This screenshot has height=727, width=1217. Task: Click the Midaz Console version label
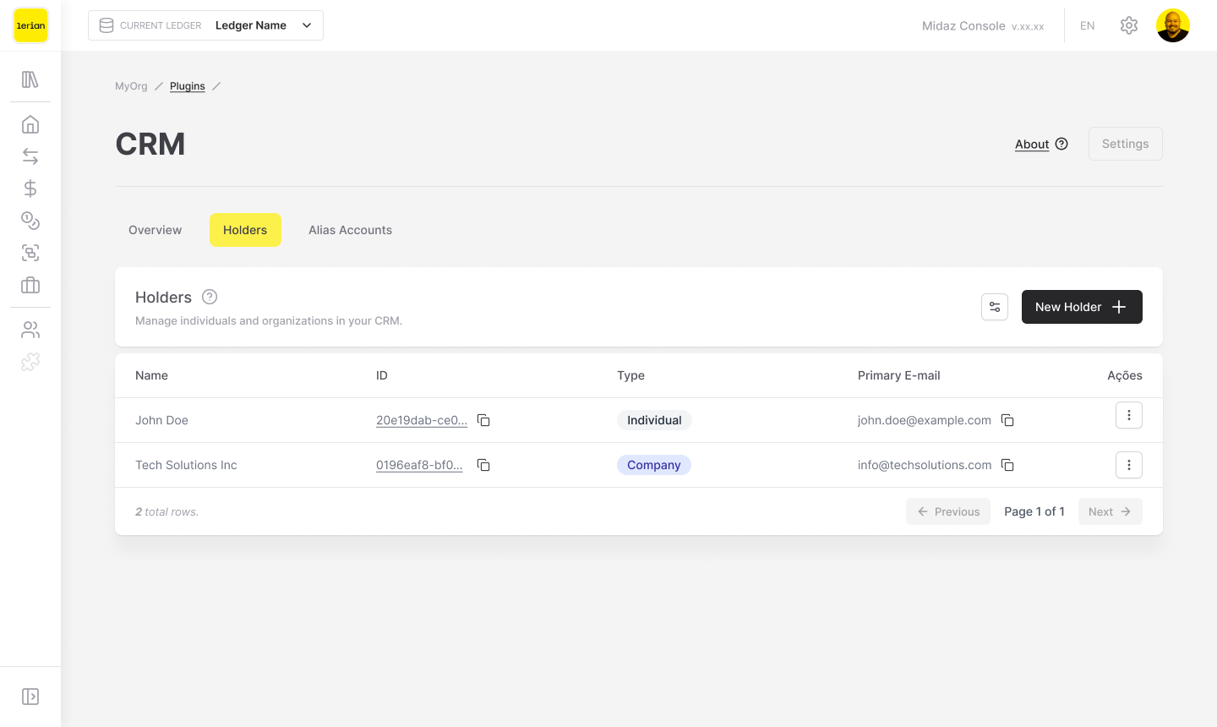(x=983, y=26)
